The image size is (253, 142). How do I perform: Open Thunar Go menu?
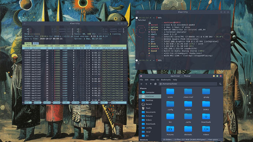click(158, 80)
